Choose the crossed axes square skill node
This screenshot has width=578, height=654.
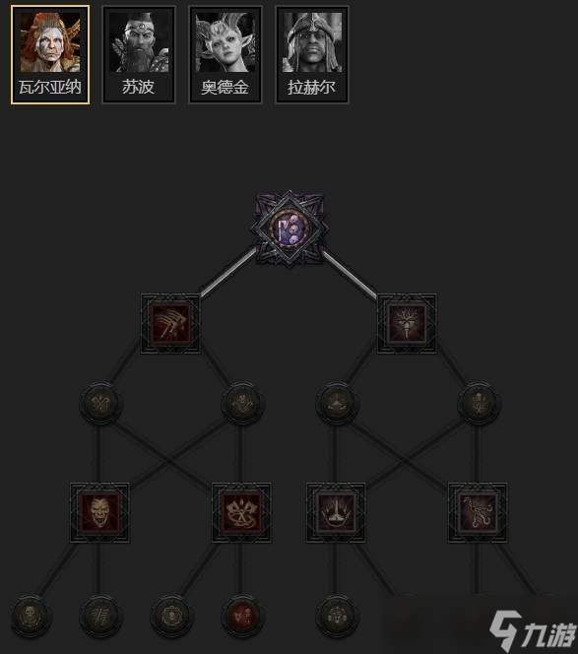coord(241,512)
